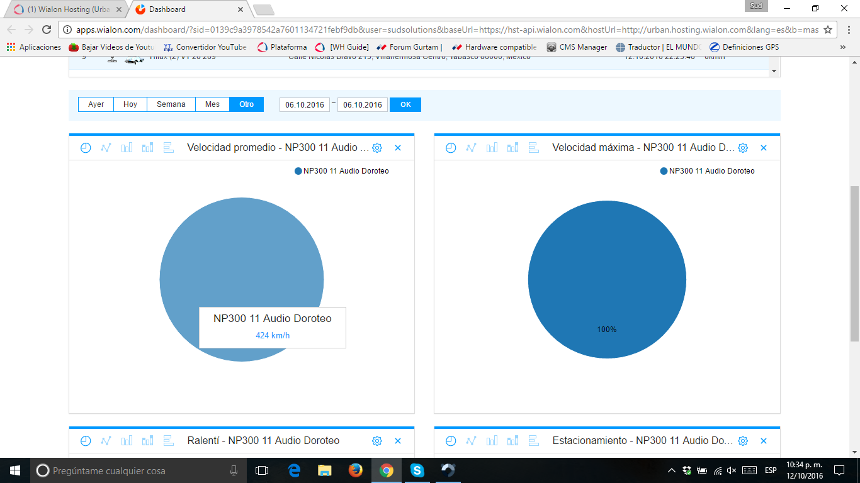Expand the bookmarks bar overflow chevron
Image resolution: width=860 pixels, height=483 pixels.
(842, 47)
